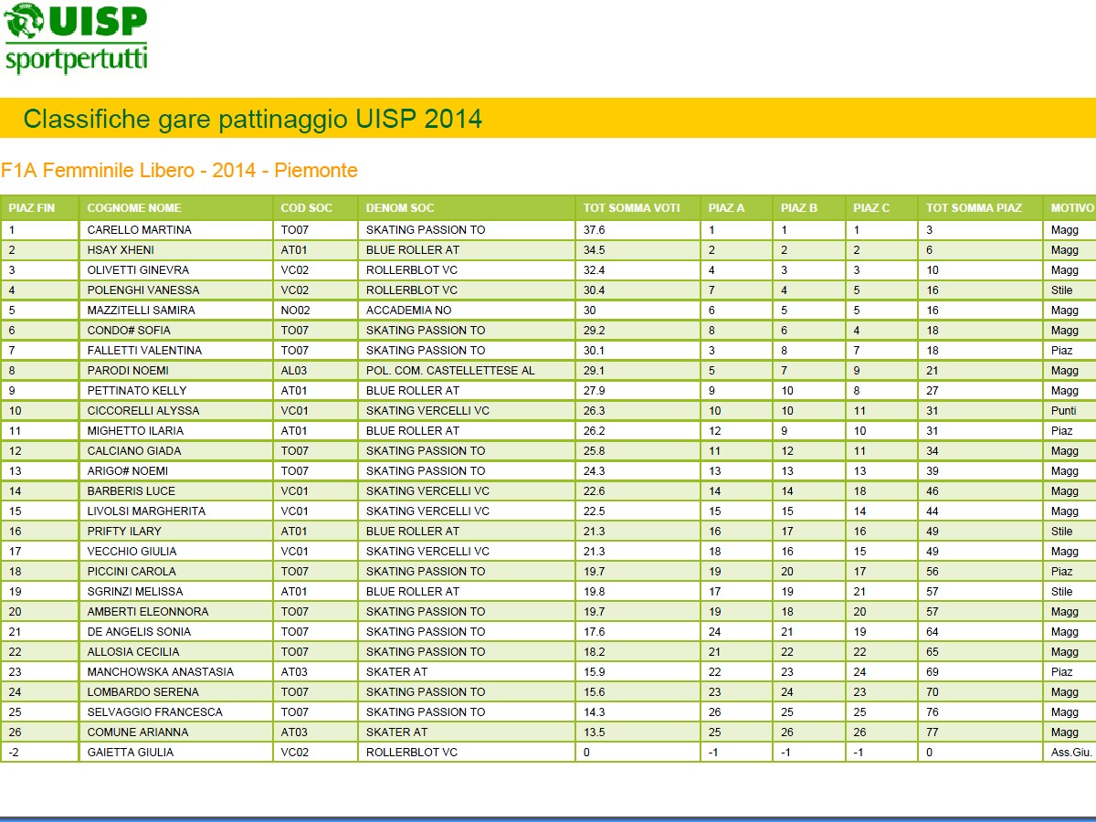Select the name COMUNE ARIANNA
1096x822 pixels.
click(138, 732)
